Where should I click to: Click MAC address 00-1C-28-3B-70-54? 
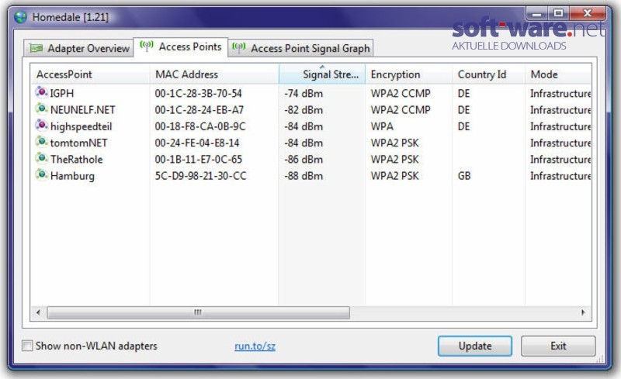(198, 93)
